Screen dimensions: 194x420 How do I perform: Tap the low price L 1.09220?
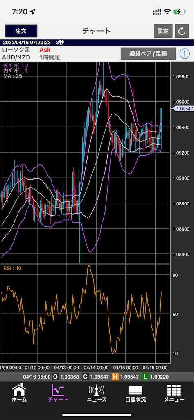click(155, 377)
